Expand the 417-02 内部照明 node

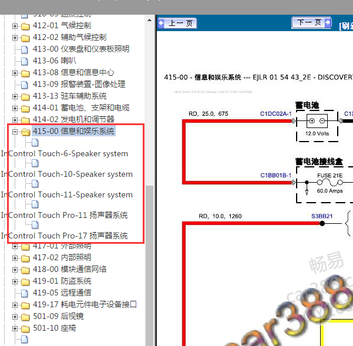click(x=15, y=258)
